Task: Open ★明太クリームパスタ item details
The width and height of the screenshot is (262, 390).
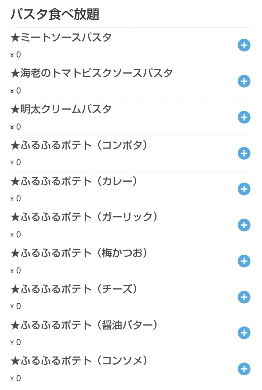Action: point(61,109)
